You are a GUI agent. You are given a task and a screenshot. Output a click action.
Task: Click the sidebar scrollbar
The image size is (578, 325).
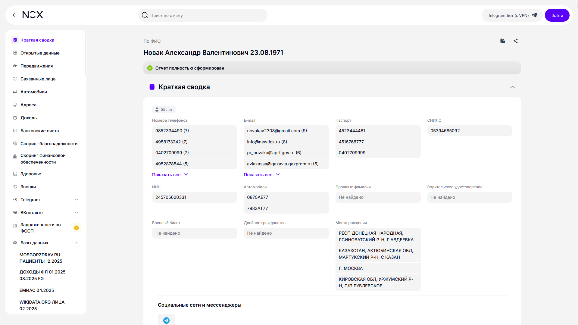pos(86,54)
